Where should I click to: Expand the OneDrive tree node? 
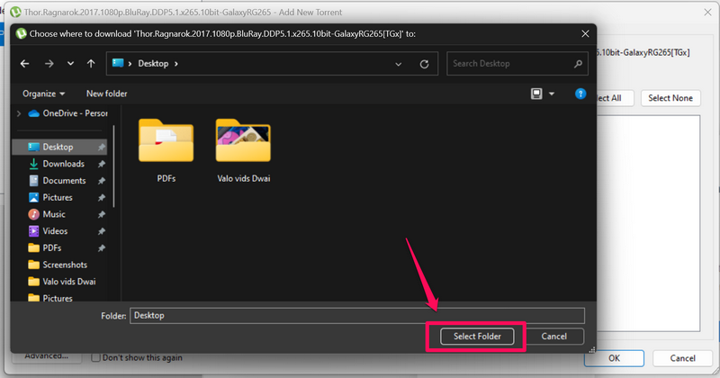19,113
